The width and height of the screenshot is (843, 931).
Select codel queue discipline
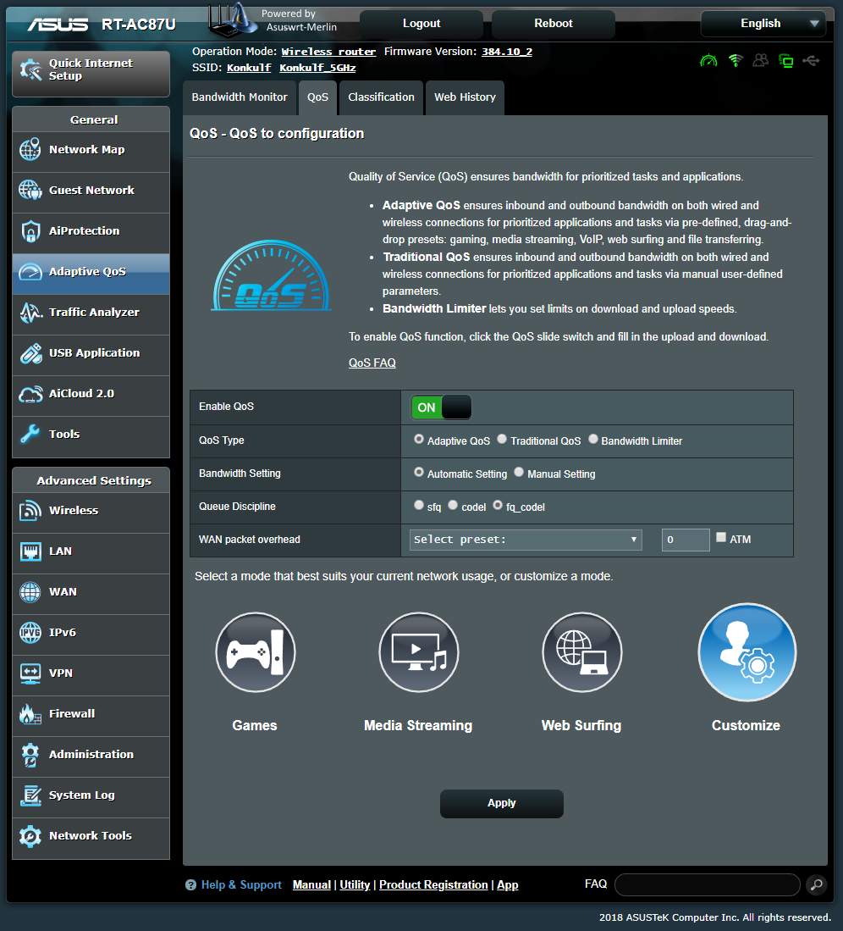click(x=453, y=505)
